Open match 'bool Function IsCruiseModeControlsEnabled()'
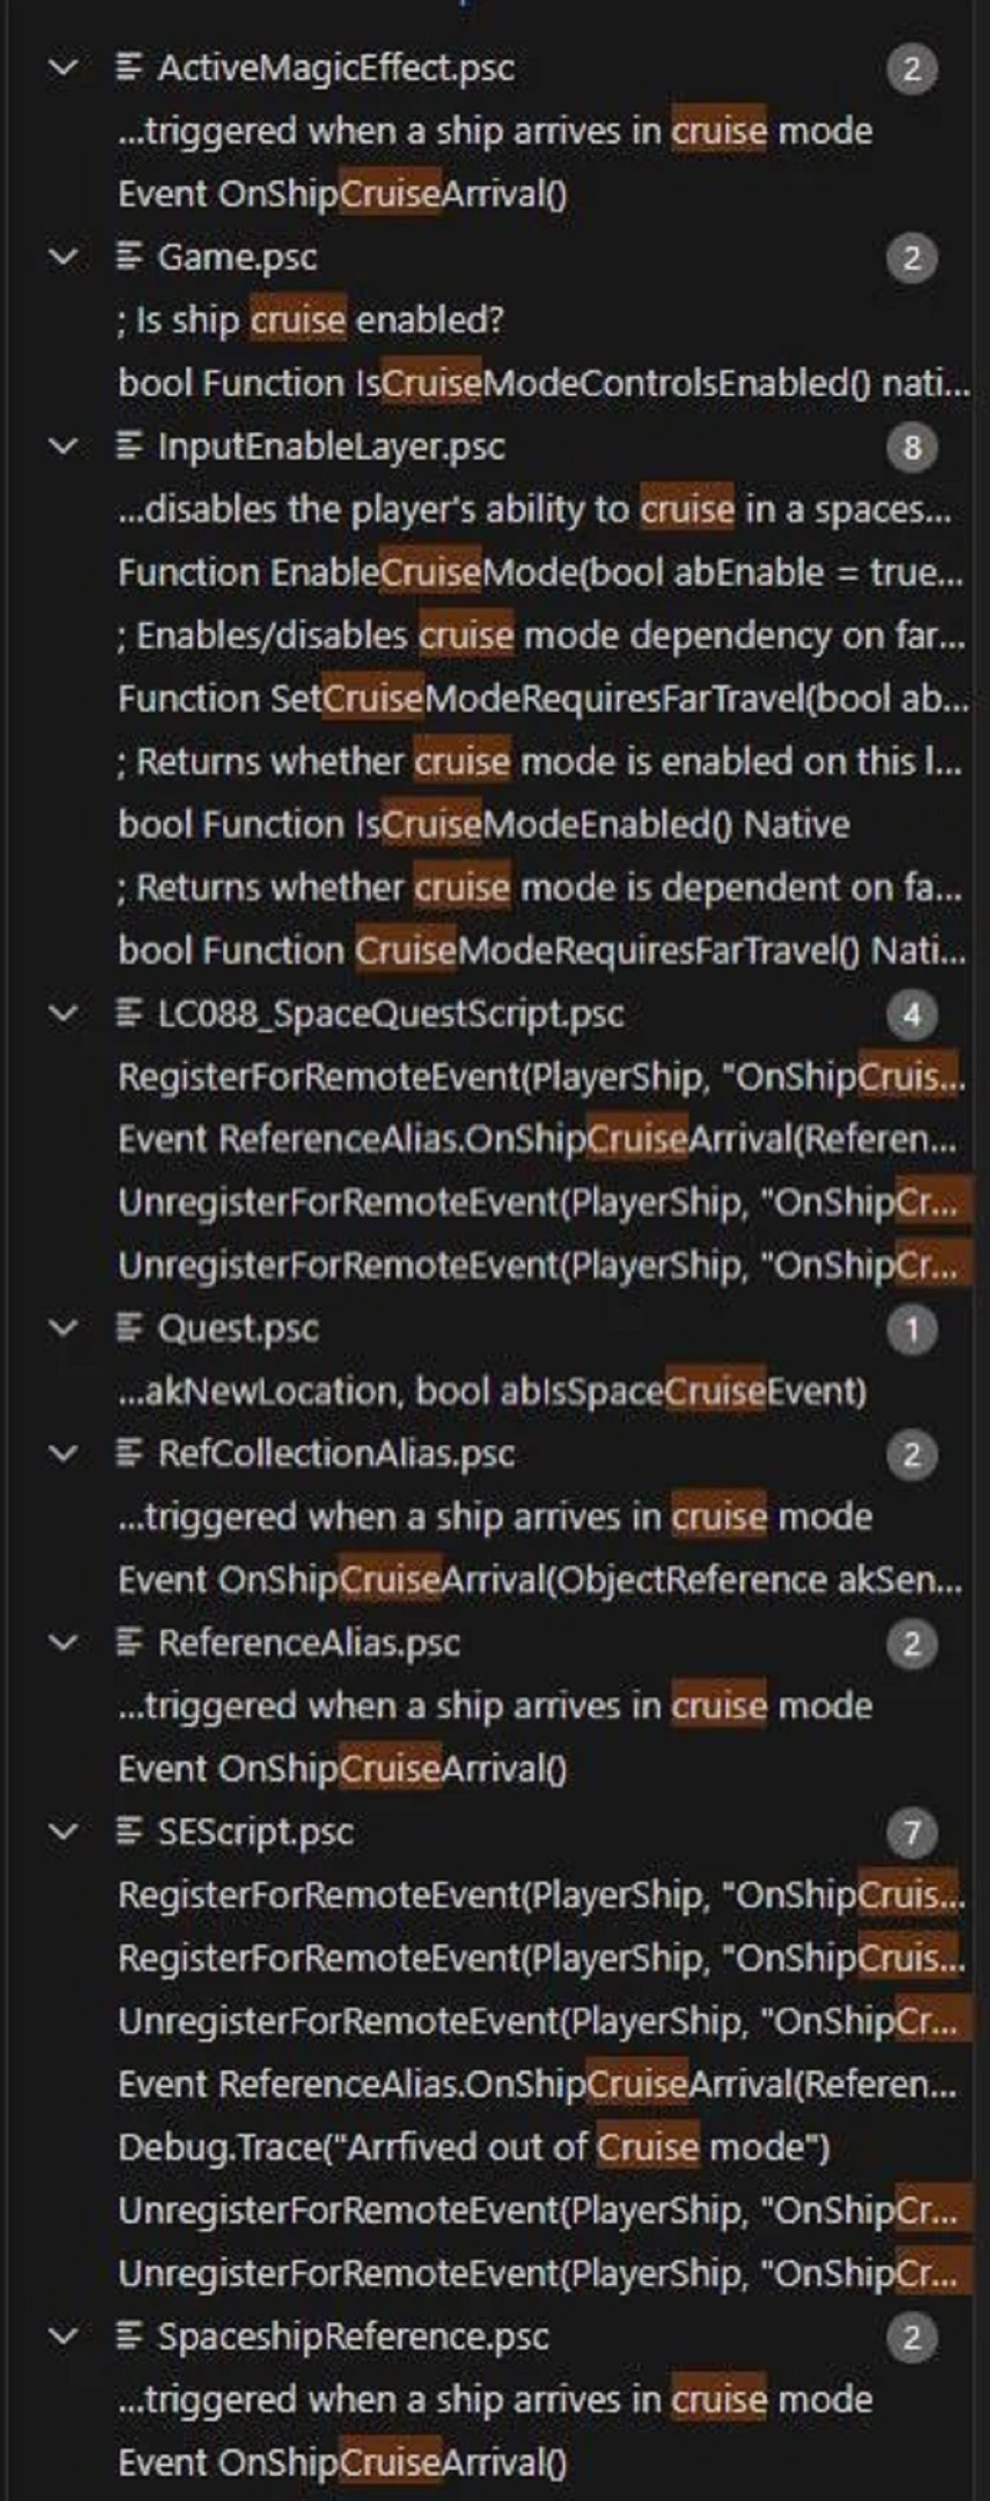This screenshot has width=990, height=2501. click(x=544, y=384)
